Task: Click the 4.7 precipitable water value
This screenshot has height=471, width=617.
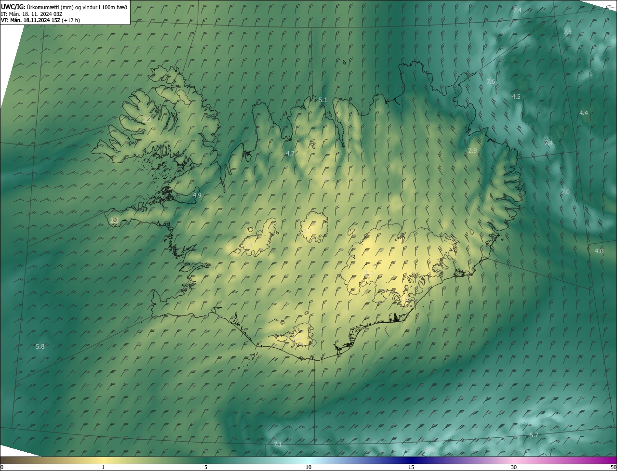Action: pos(290,153)
